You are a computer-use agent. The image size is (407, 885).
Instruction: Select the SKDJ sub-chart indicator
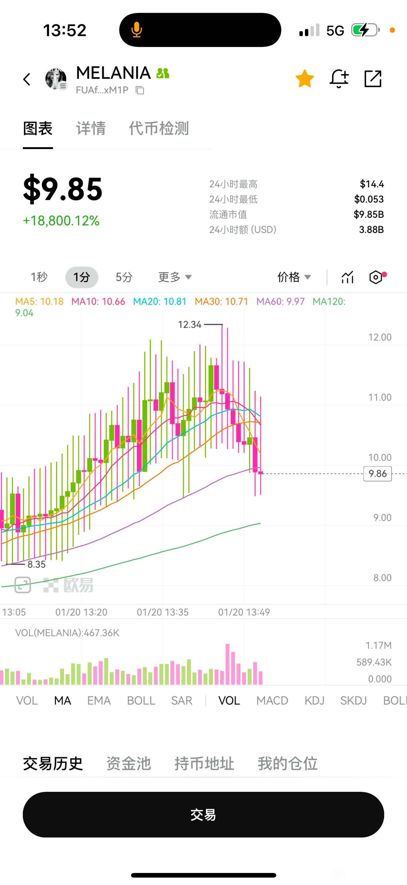coord(353,700)
